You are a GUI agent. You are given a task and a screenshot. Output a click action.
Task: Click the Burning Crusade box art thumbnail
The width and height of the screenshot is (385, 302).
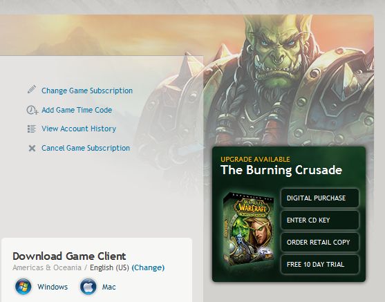click(x=248, y=230)
